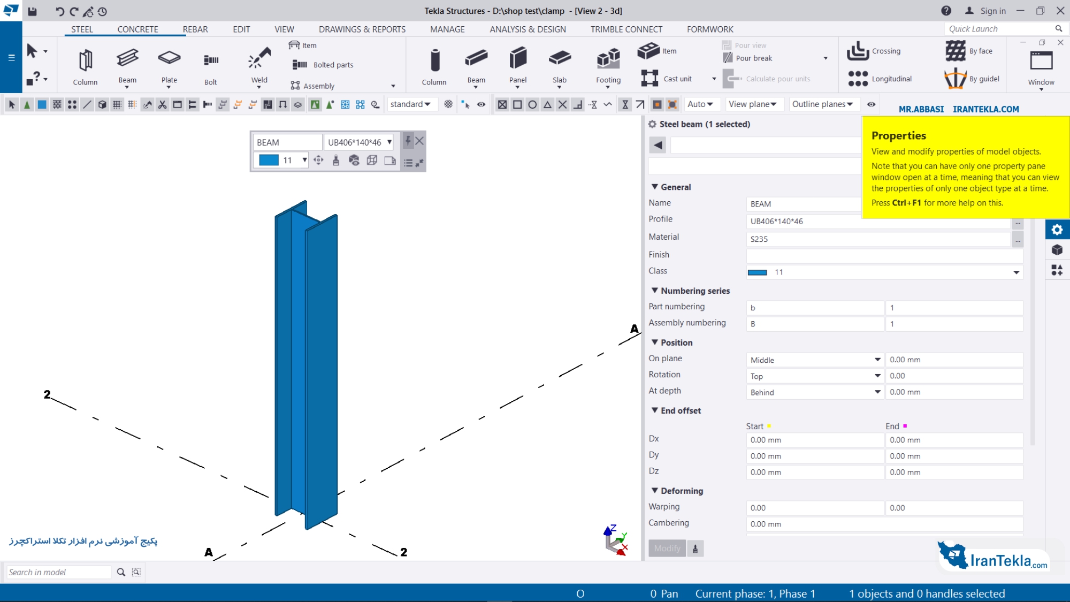Open the standard selection filter dropdown
Image resolution: width=1070 pixels, height=602 pixels.
[411, 104]
